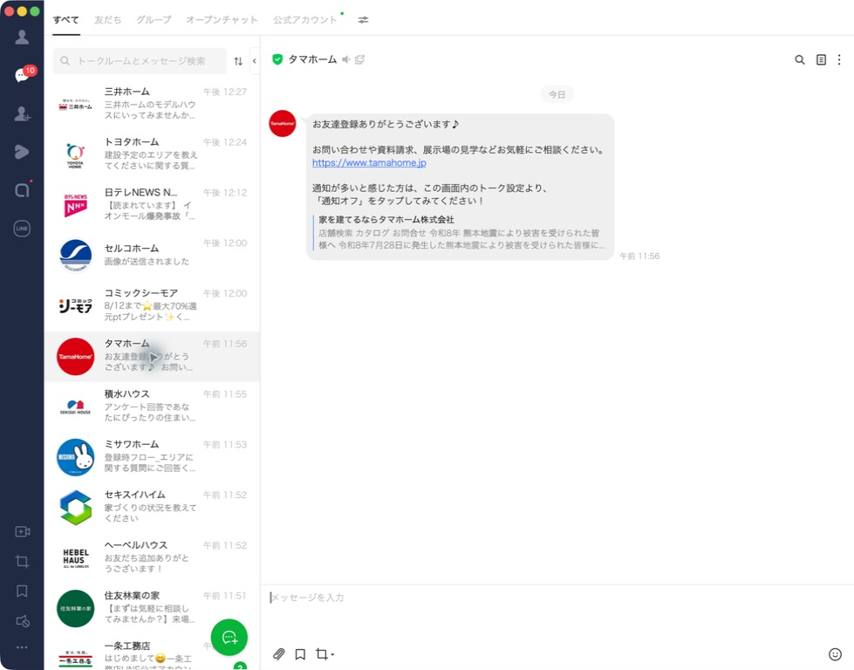
Task: Click the chat room search field
Action: (140, 61)
